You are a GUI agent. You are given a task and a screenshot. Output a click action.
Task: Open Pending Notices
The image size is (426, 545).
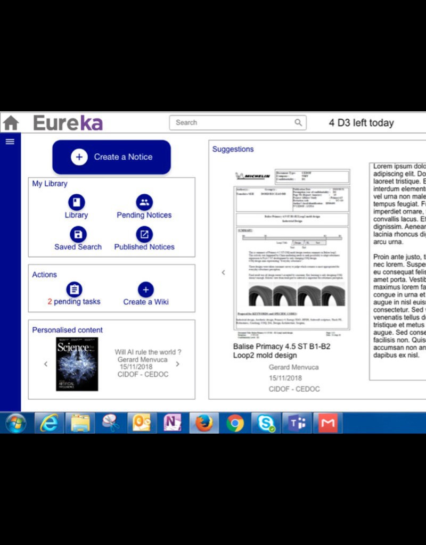click(144, 203)
